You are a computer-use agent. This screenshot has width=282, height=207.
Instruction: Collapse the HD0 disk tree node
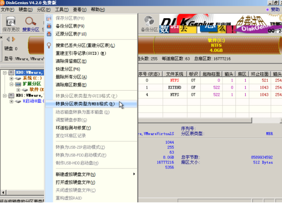click(x=5, y=73)
